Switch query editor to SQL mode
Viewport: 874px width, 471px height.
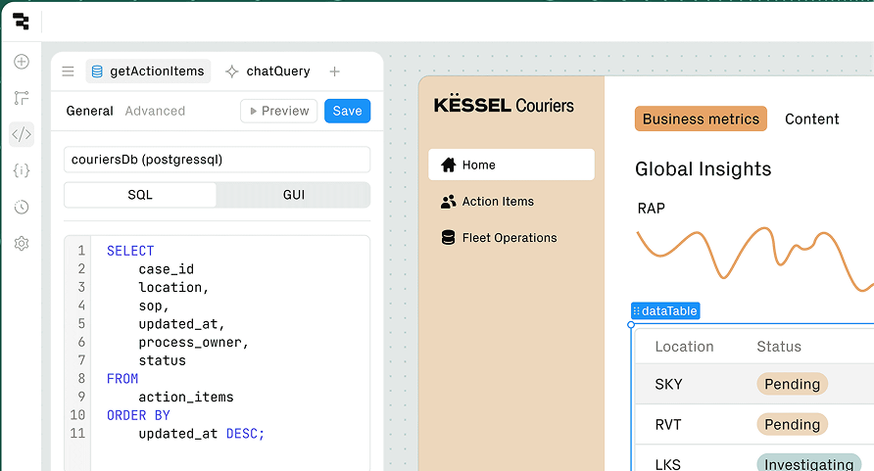pyautogui.click(x=140, y=195)
